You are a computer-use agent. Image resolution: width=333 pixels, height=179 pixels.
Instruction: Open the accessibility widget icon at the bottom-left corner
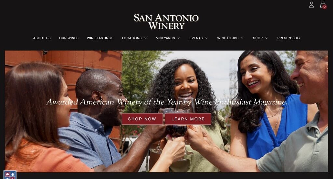tap(10, 175)
